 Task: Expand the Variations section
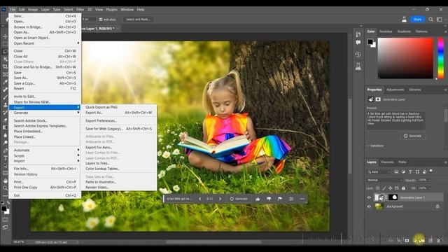coord(368,146)
